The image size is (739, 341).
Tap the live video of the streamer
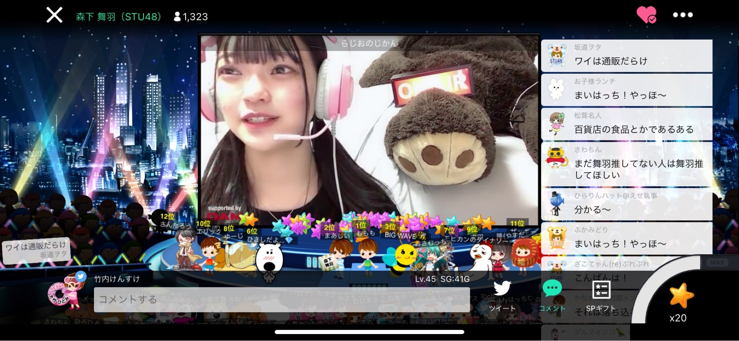coord(369,131)
